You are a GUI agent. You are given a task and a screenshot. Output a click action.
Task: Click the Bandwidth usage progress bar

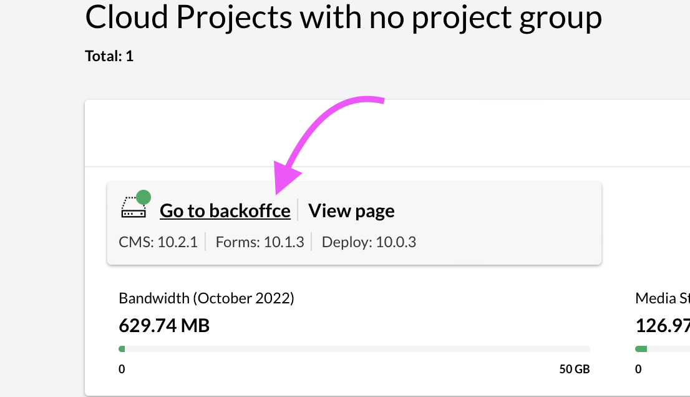[x=354, y=349]
